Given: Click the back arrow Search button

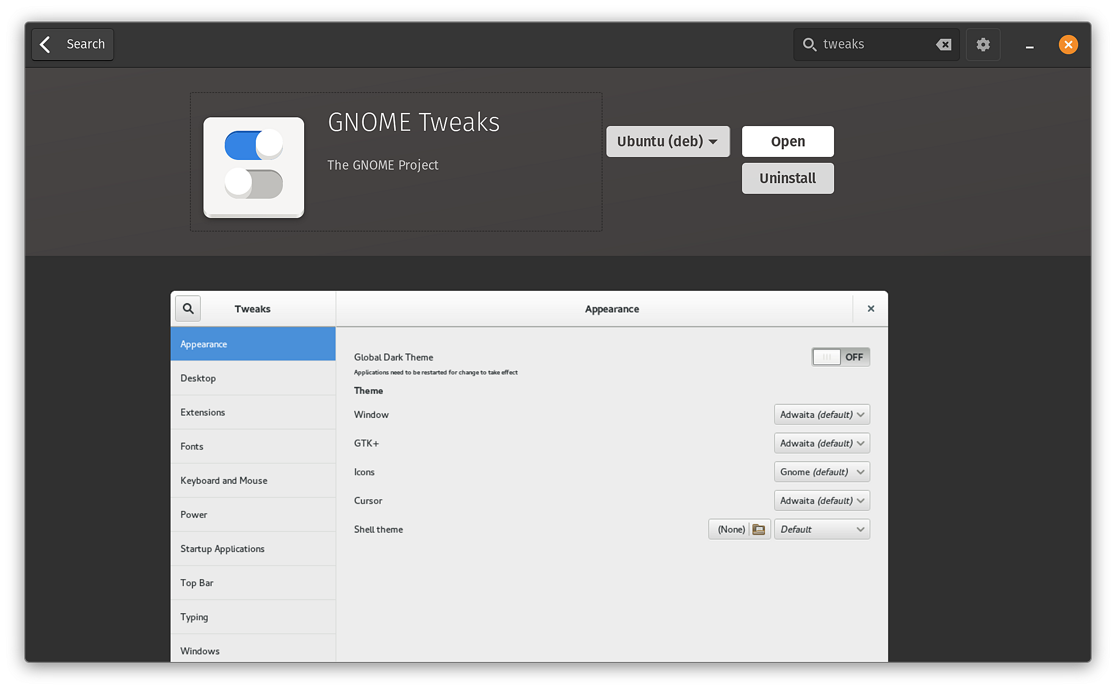Looking at the screenshot, I should [x=73, y=45].
